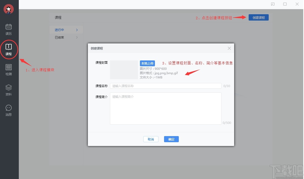The height and width of the screenshot is (179, 304).
Task: Switch to the 进行中 course list
Action: pos(59,30)
